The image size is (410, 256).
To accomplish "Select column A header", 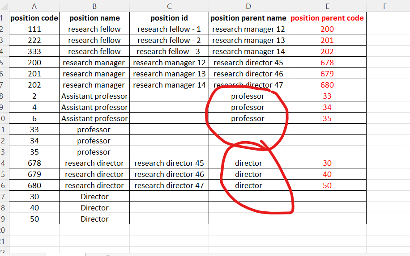I will pos(34,6).
